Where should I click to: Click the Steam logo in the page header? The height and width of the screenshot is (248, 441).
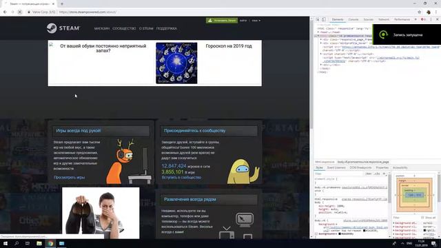[63, 28]
